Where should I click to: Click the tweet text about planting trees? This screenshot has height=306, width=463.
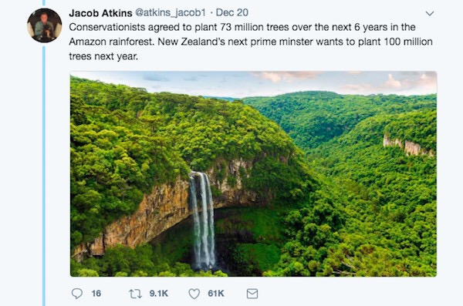pyautogui.click(x=251, y=42)
